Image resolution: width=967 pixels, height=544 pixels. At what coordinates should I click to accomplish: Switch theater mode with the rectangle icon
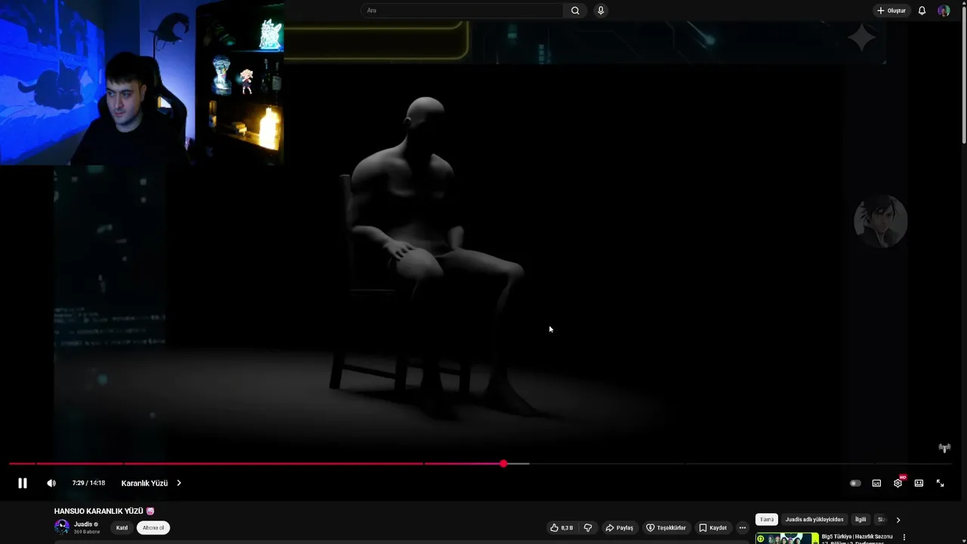click(x=919, y=484)
